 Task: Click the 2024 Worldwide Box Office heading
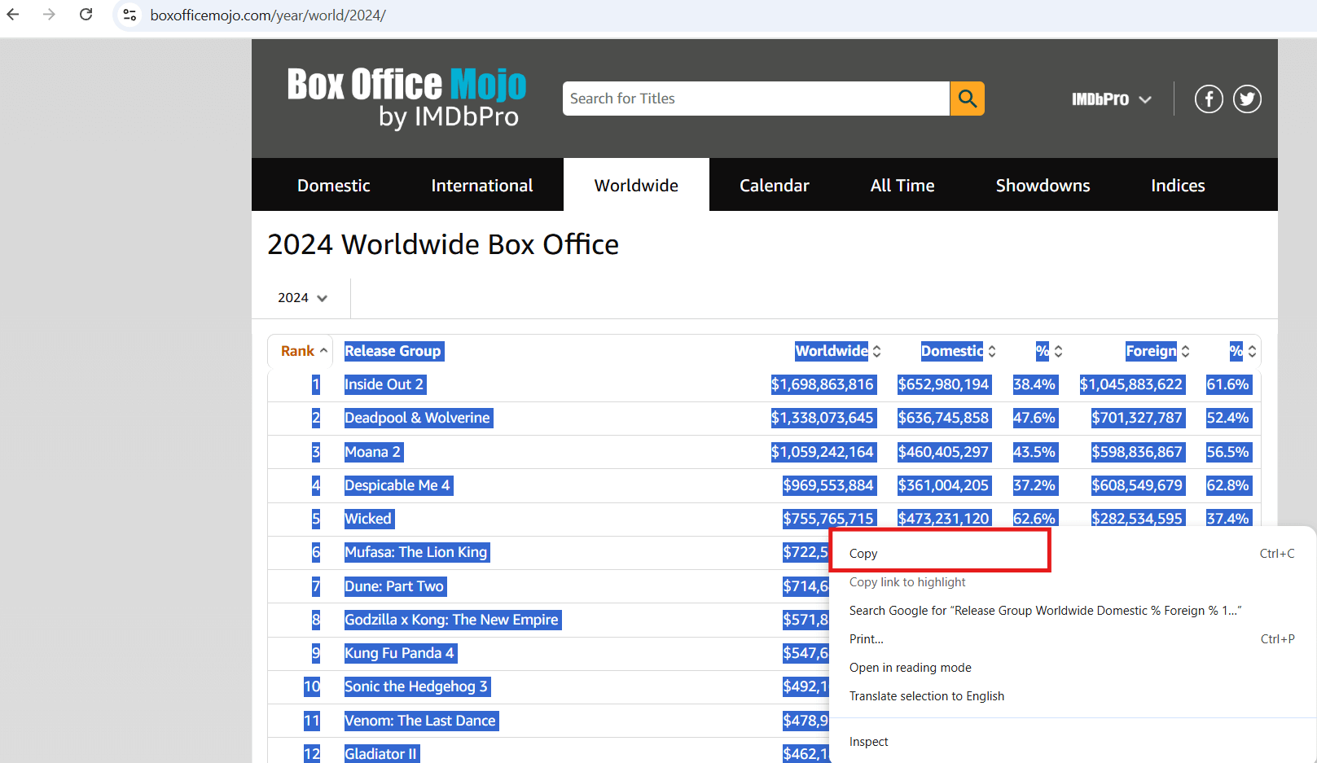(443, 244)
